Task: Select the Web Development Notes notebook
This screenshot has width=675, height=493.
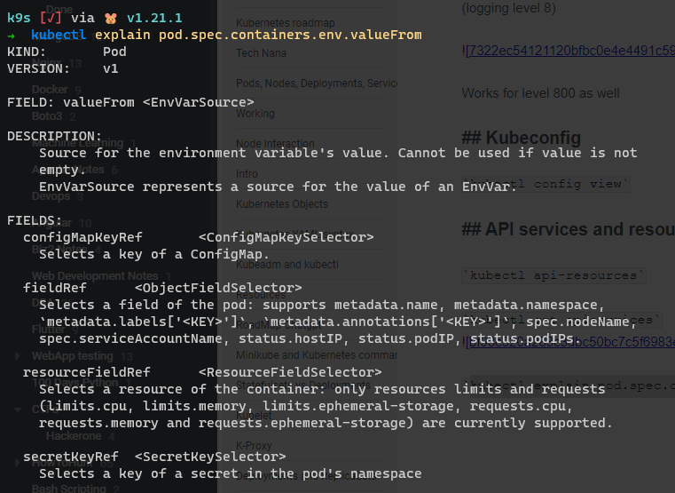Action: coord(95,275)
